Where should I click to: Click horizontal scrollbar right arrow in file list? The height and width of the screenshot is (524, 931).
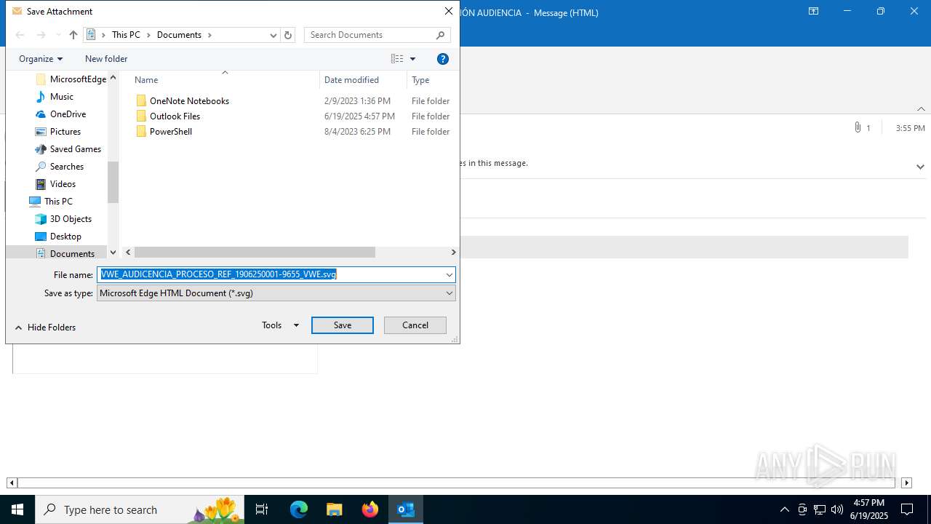pyautogui.click(x=453, y=253)
